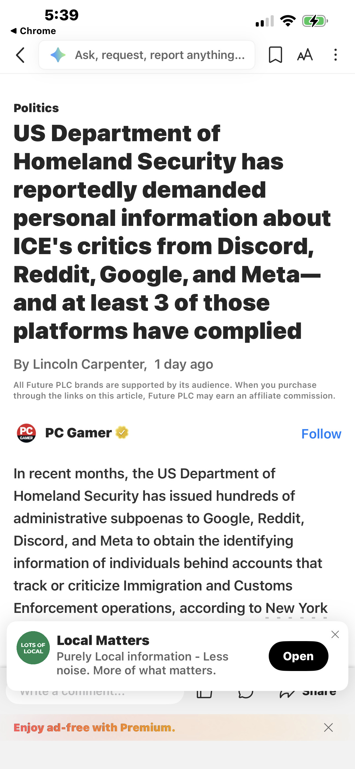Tap Enjoy ad-free with Premium
Screen dimensions: 355x769
[95, 727]
